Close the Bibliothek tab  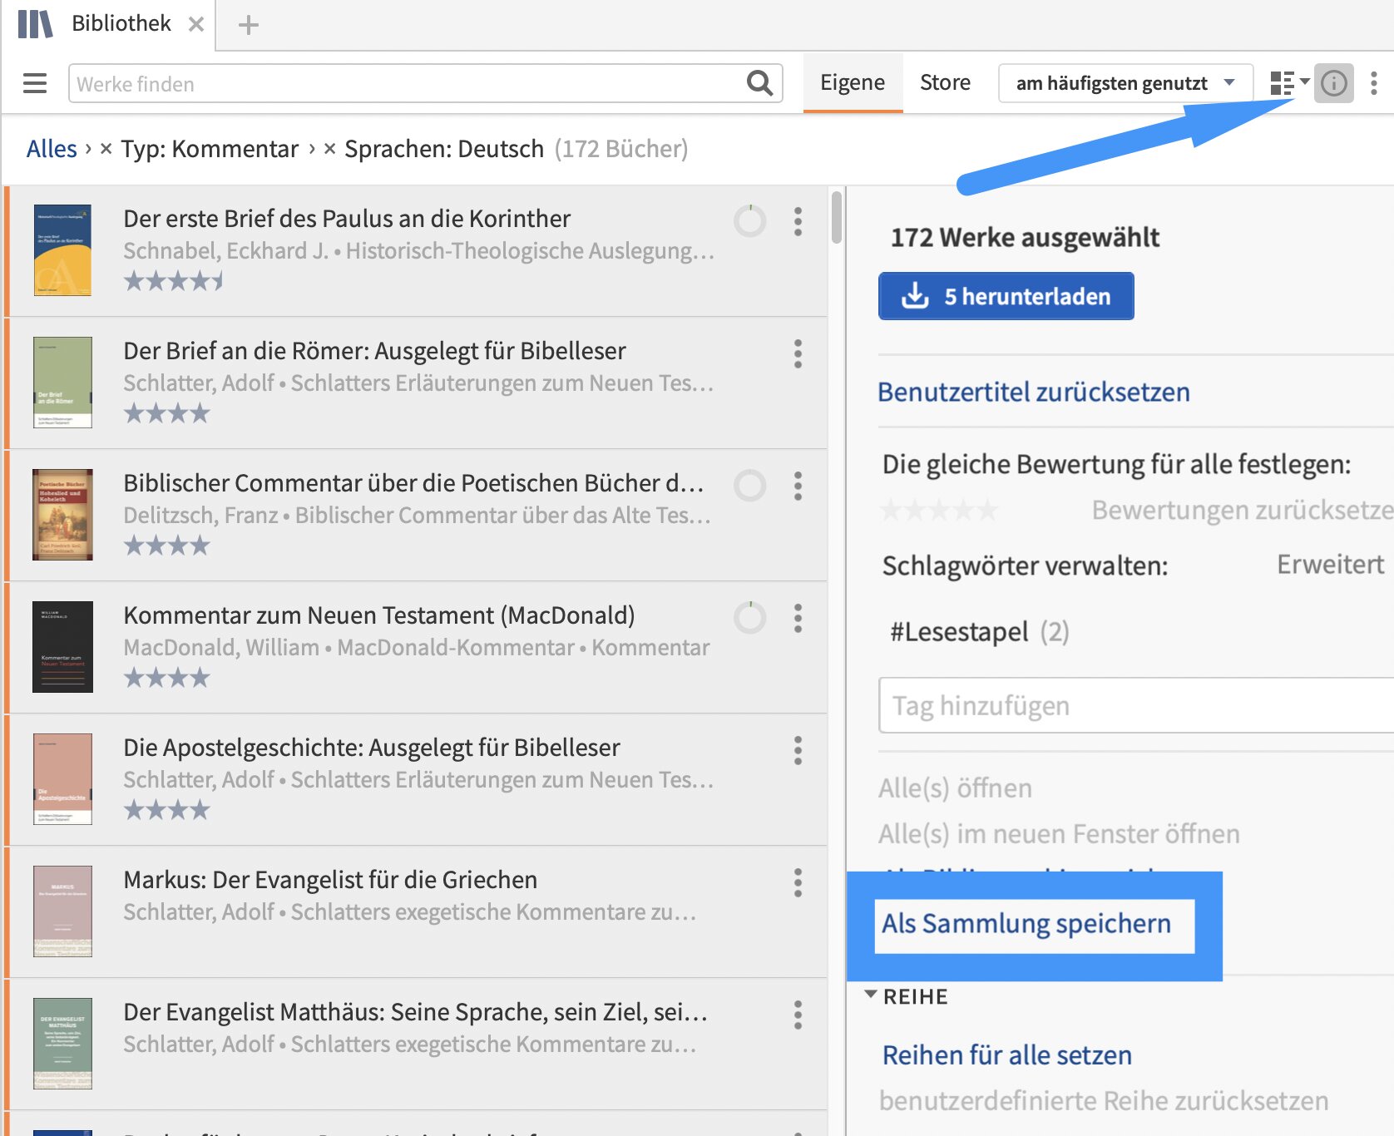coord(196,24)
